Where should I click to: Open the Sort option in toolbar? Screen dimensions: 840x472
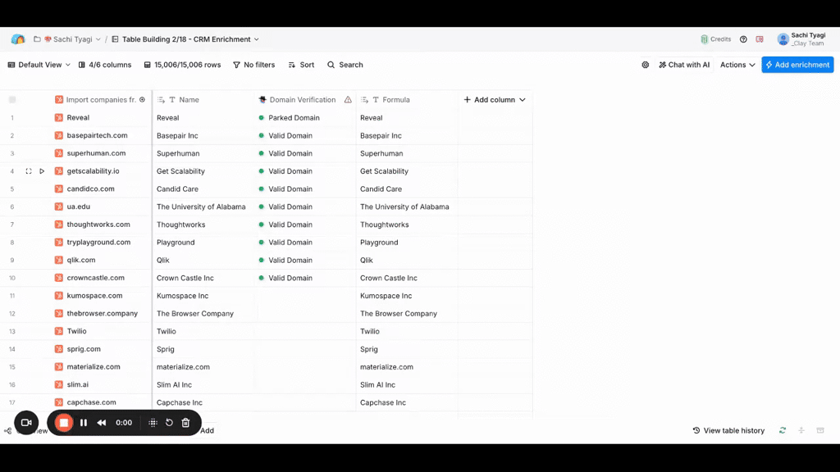[301, 65]
